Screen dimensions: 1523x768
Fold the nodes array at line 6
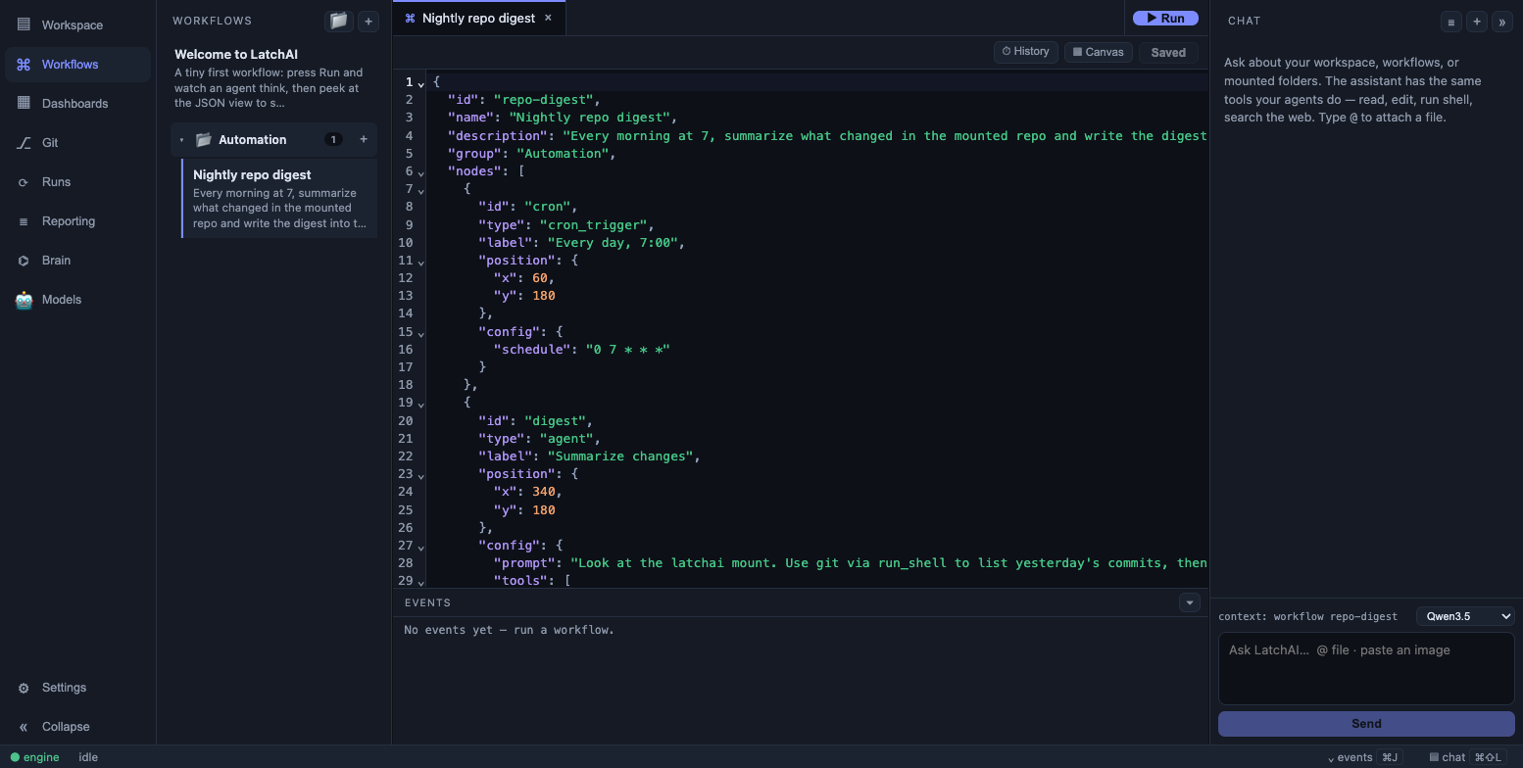[421, 172]
